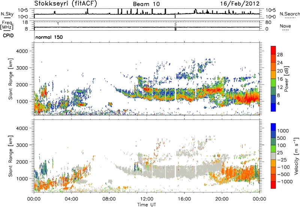This screenshot has width=300, height=207.
Task: Click the light green 25–100 velocity colorbar segment
Action: coord(273,149)
